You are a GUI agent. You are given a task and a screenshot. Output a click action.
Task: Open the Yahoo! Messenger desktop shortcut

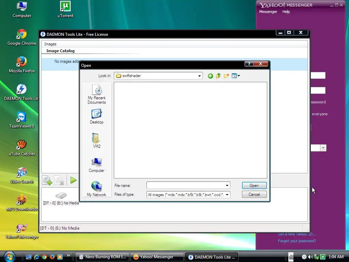point(22,231)
